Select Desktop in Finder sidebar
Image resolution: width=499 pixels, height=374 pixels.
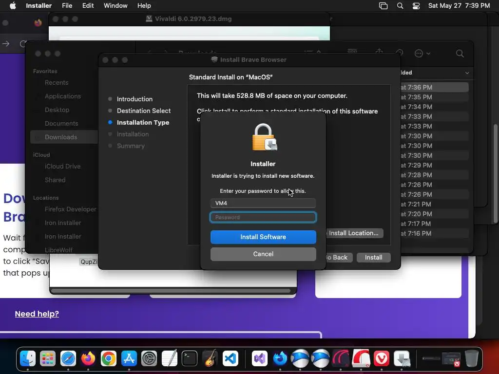pyautogui.click(x=57, y=110)
